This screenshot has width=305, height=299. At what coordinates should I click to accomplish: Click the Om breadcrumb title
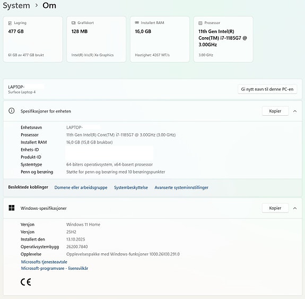pos(49,5)
